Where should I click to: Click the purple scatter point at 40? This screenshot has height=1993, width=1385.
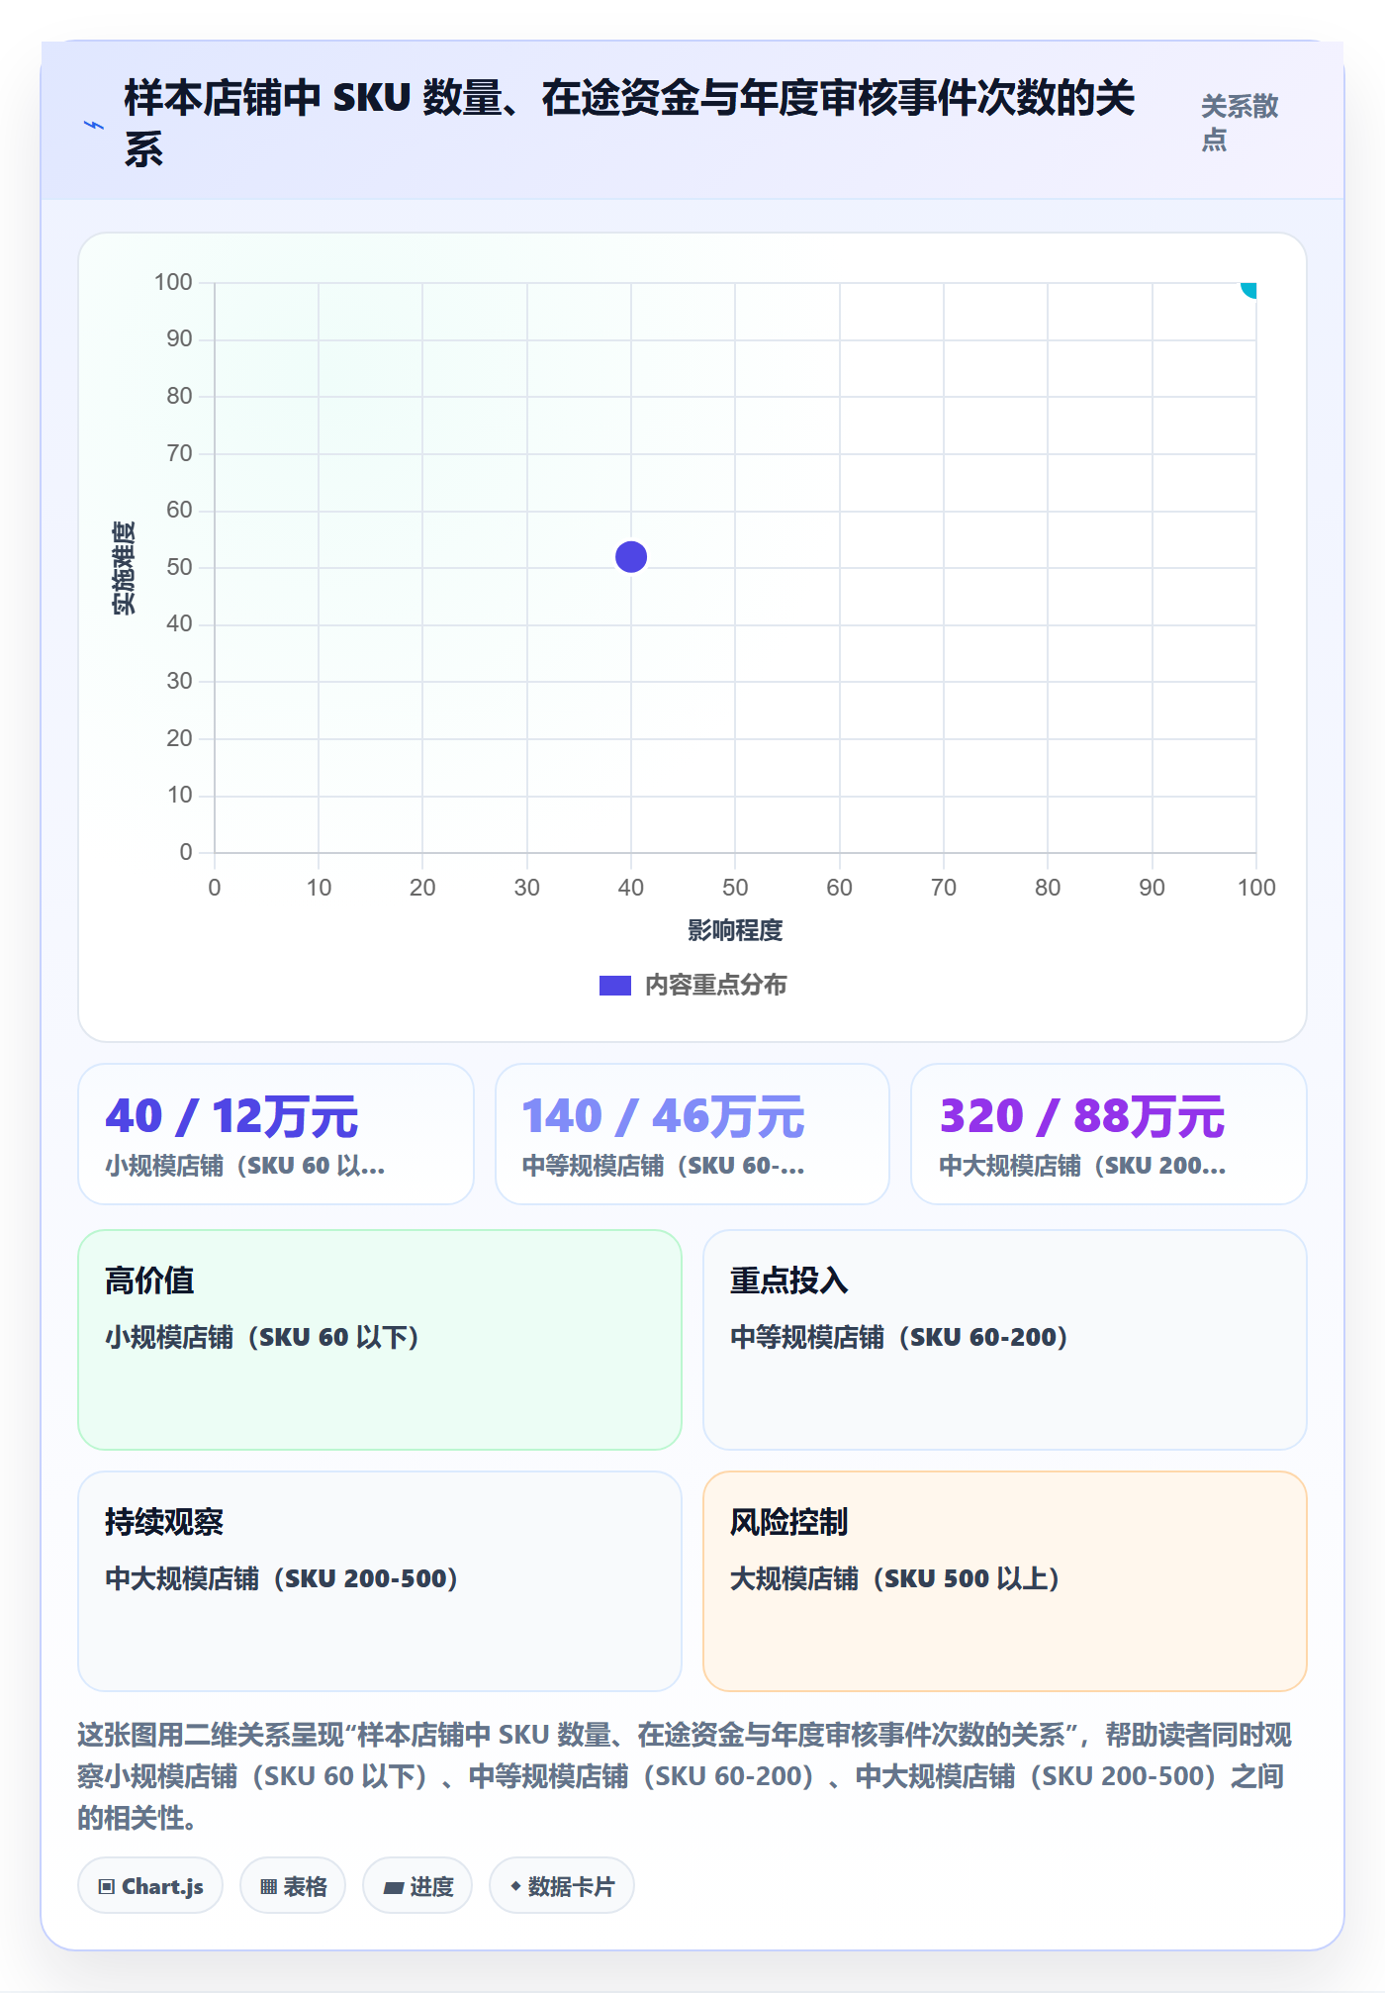click(631, 557)
